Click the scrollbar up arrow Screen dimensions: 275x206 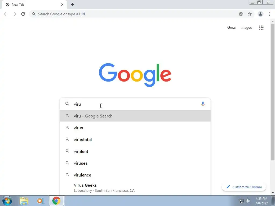(273, 21)
